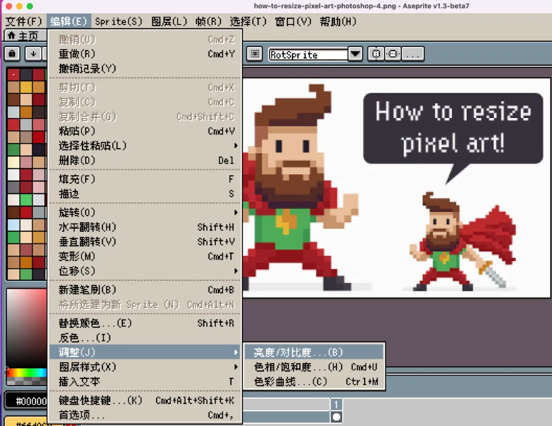The width and height of the screenshot is (552, 426).
Task: Switch to the 主页 home tab
Action: [25, 36]
